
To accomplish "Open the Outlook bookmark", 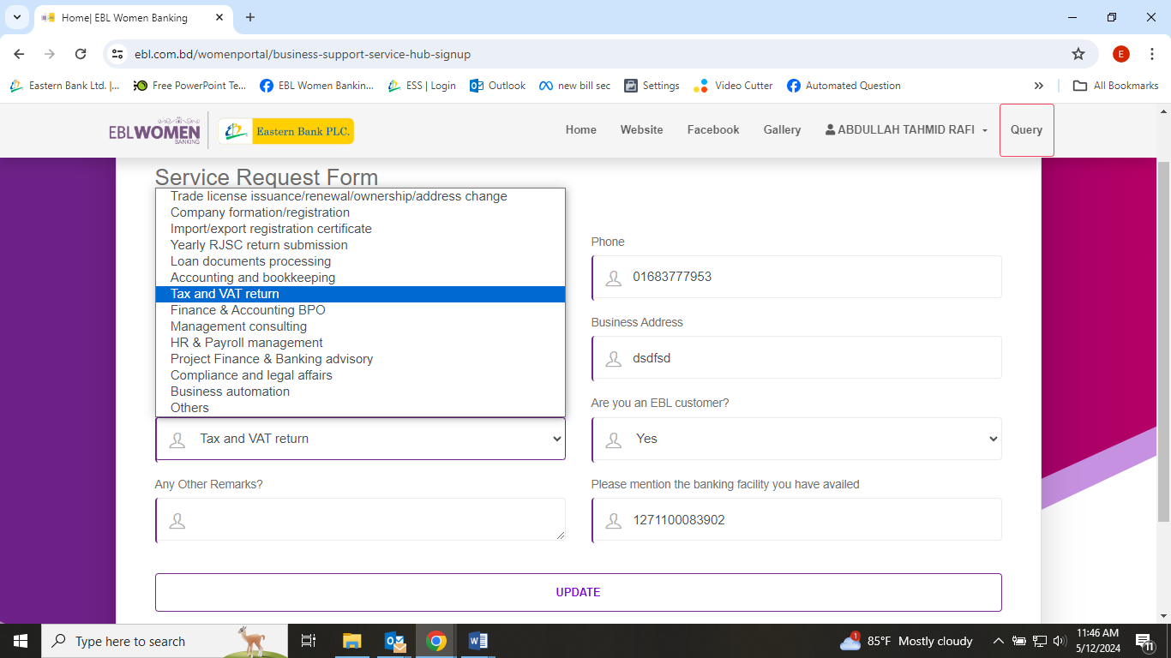I will click(497, 86).
